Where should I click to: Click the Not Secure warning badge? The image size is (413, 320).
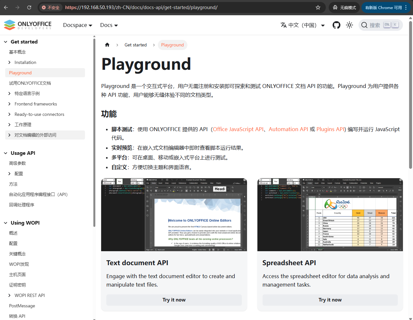click(51, 7)
